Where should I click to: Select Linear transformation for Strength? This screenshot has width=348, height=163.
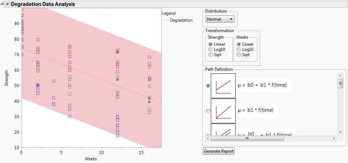(x=210, y=44)
